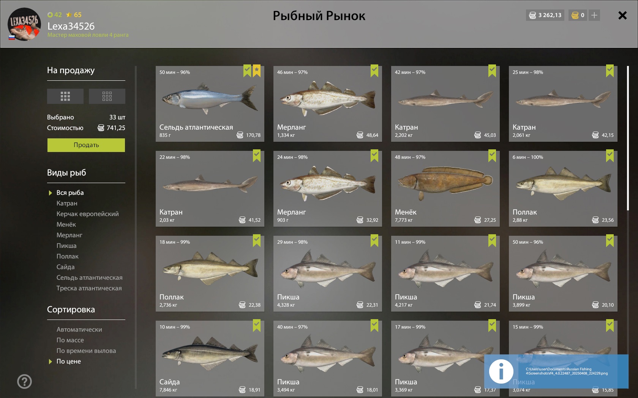
Task: Click the star trophy marker on herring
Action: [x=257, y=71]
